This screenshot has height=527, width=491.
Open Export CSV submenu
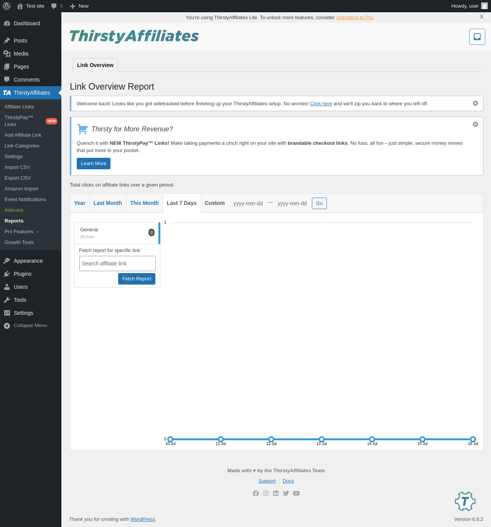pyautogui.click(x=31, y=178)
